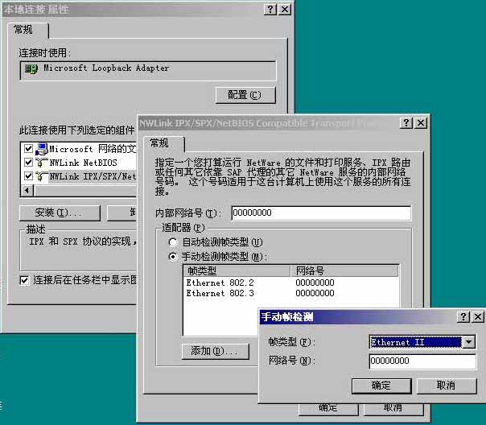Click the Microsoft Loopback Adapter icon

pyautogui.click(x=31, y=69)
